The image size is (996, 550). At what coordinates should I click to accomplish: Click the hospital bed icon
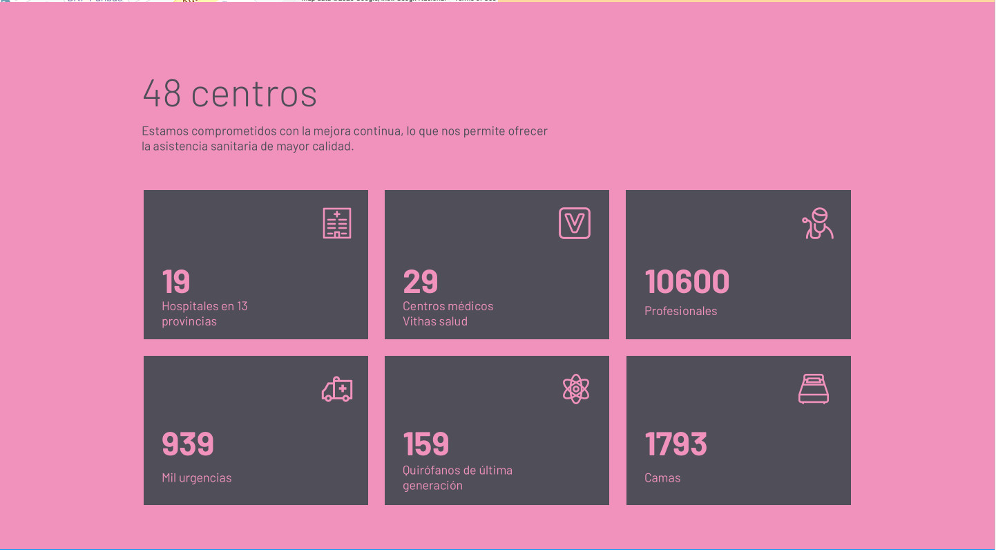pyautogui.click(x=814, y=389)
